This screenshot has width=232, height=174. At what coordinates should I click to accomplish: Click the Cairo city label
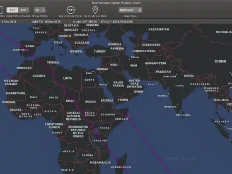[89, 73]
